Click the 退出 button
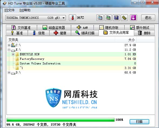The image size is (159, 128). [148, 18]
